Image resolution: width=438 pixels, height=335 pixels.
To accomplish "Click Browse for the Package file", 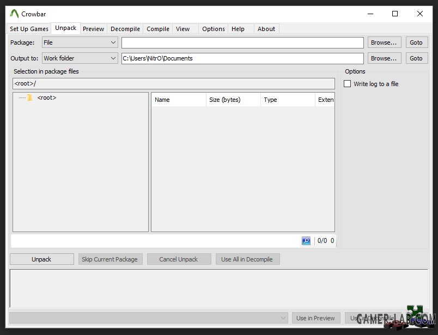I will 385,42.
